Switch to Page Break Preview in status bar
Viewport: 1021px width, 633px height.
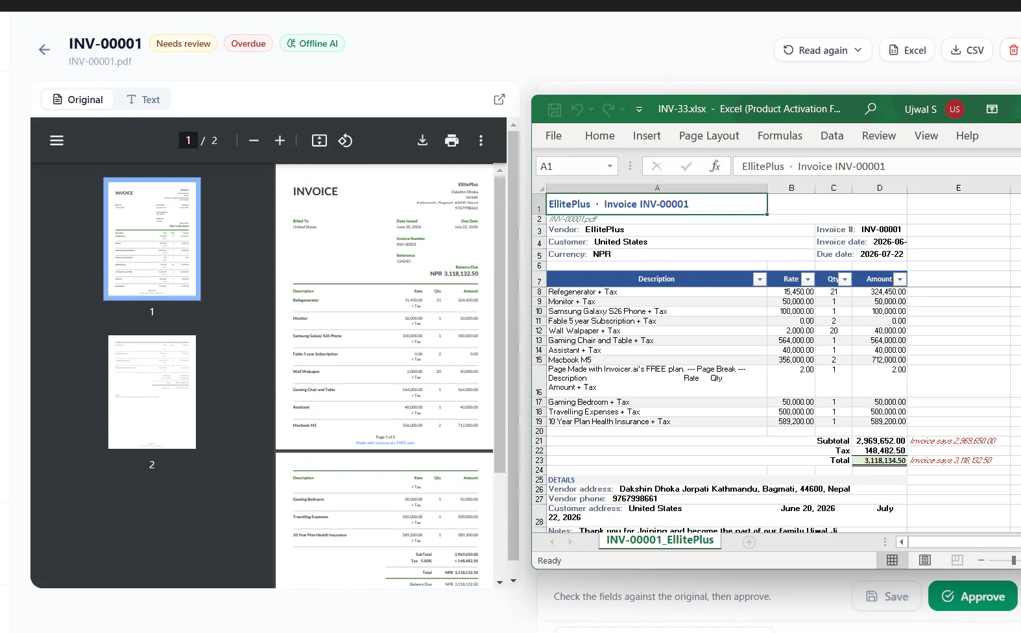click(x=957, y=560)
